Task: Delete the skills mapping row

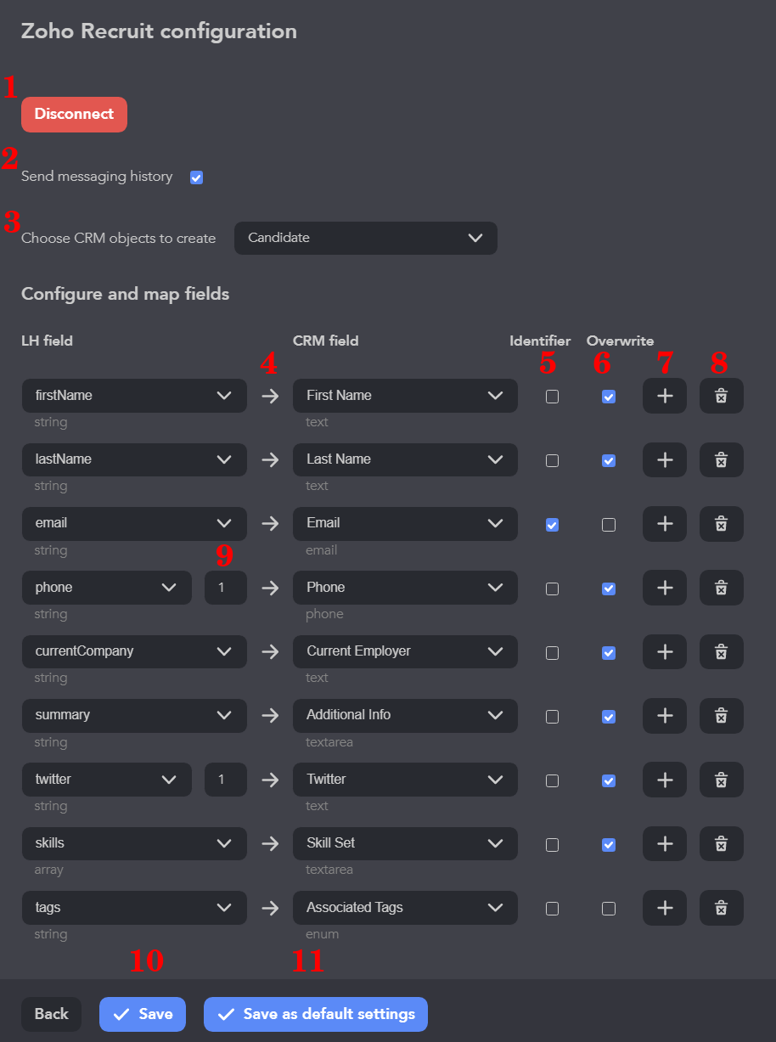Action: (x=722, y=844)
